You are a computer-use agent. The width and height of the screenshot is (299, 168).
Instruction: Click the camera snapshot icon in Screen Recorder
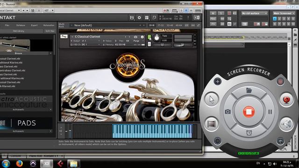(228, 112)
